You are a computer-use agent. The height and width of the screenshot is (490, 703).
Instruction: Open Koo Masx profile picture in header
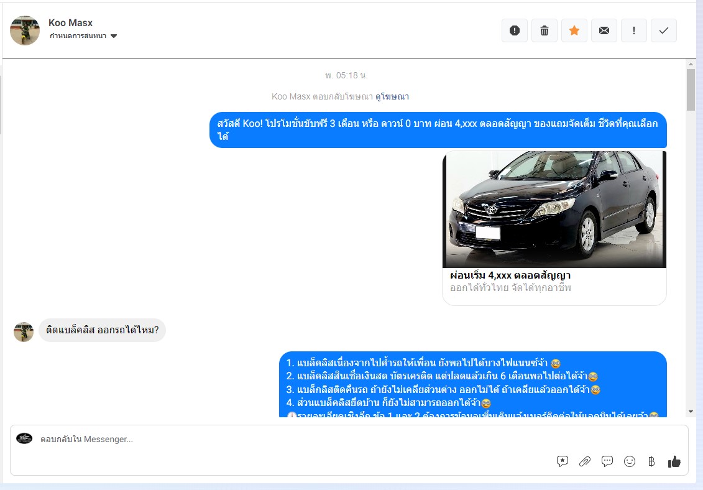tap(25, 30)
